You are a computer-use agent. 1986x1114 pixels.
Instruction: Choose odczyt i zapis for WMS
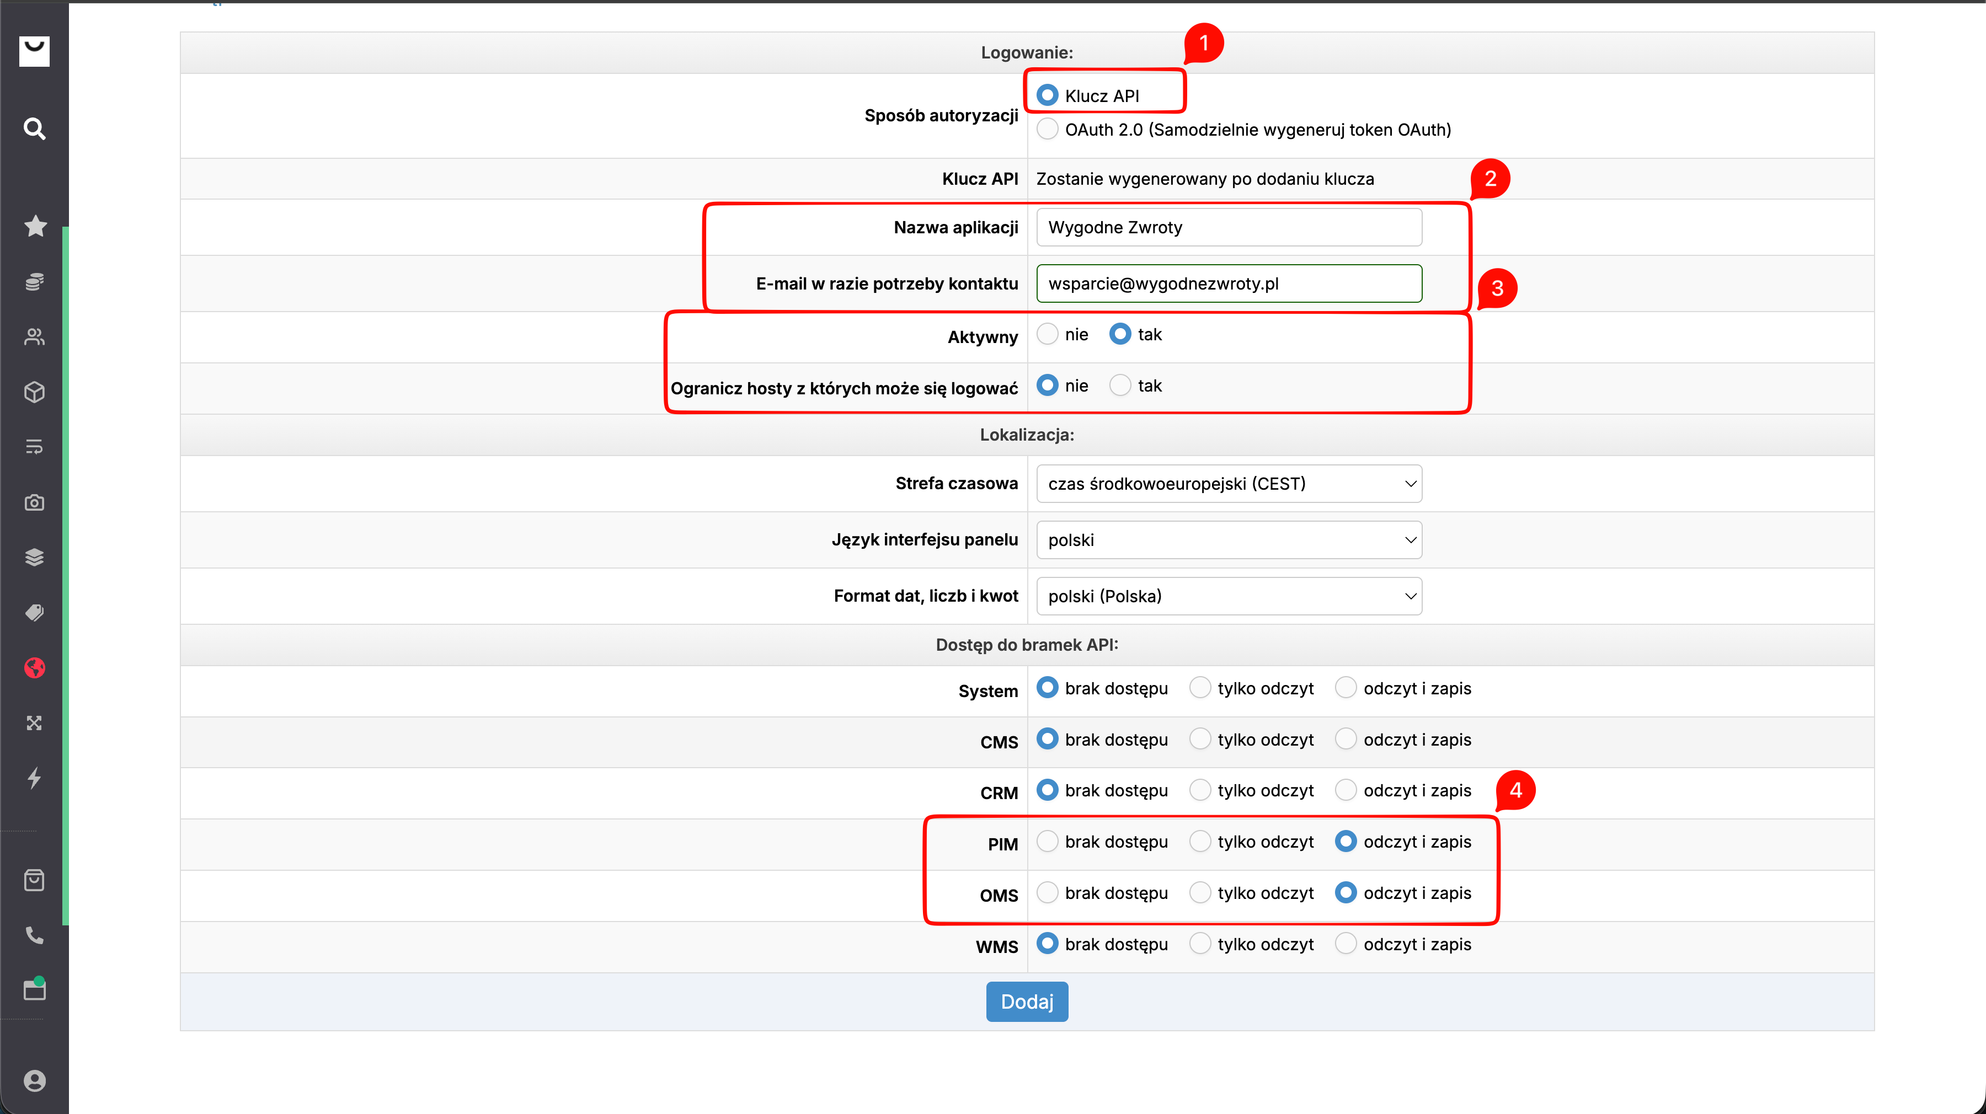[1346, 944]
